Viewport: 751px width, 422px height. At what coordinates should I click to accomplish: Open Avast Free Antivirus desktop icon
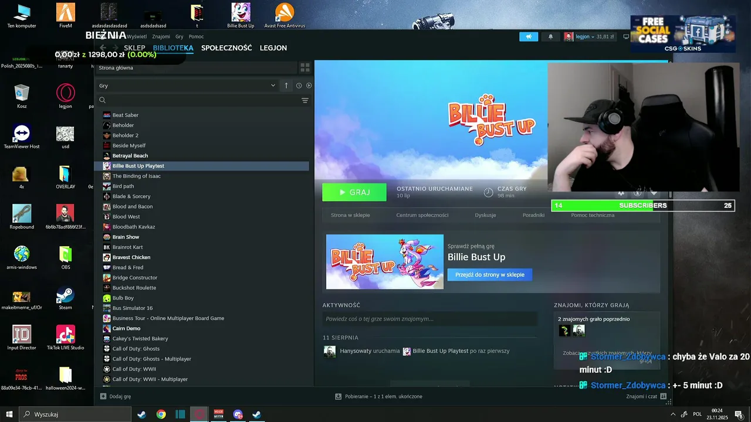pyautogui.click(x=285, y=16)
